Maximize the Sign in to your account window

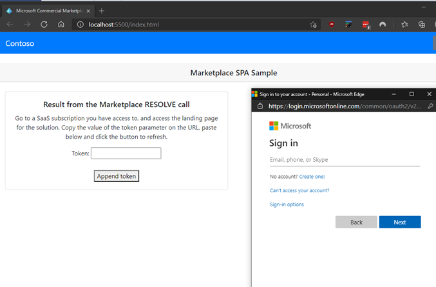pos(412,94)
